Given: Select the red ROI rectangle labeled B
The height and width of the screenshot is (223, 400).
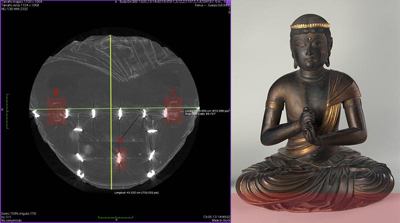Looking at the screenshot, I should click(x=56, y=111).
